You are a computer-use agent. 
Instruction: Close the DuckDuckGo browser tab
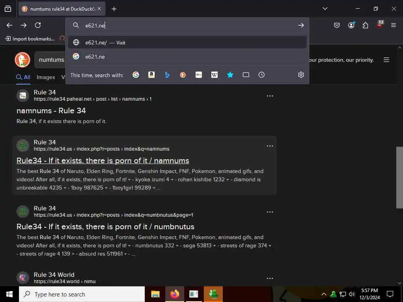coord(100,9)
